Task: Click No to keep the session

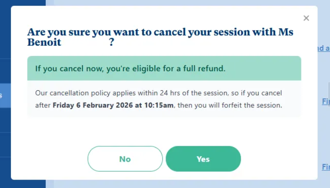Action: coord(125,159)
